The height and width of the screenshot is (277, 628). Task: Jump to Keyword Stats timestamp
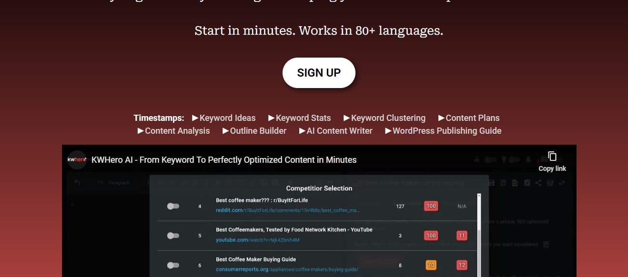tap(303, 118)
